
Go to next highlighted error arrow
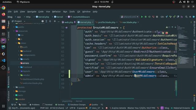[175, 27]
